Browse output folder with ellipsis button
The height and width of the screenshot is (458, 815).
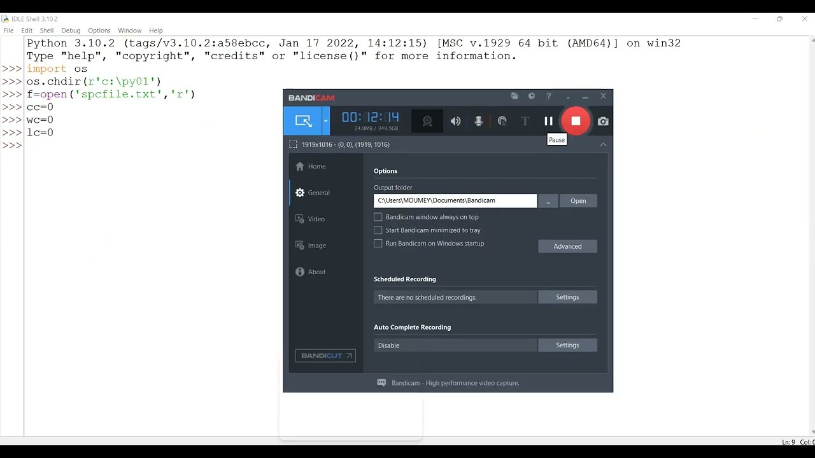[548, 201]
